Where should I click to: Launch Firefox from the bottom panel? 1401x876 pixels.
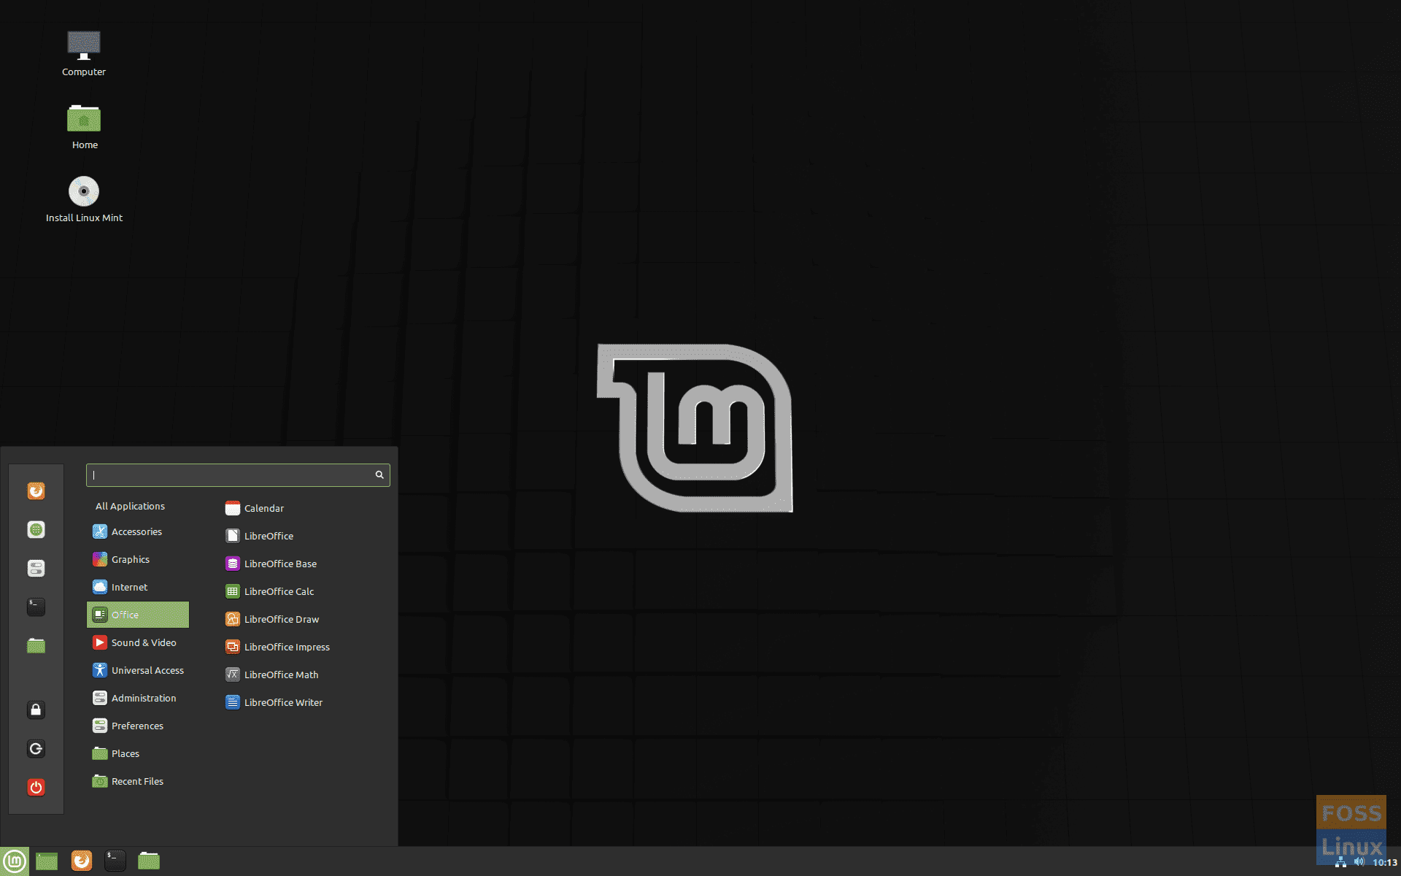pyautogui.click(x=82, y=861)
